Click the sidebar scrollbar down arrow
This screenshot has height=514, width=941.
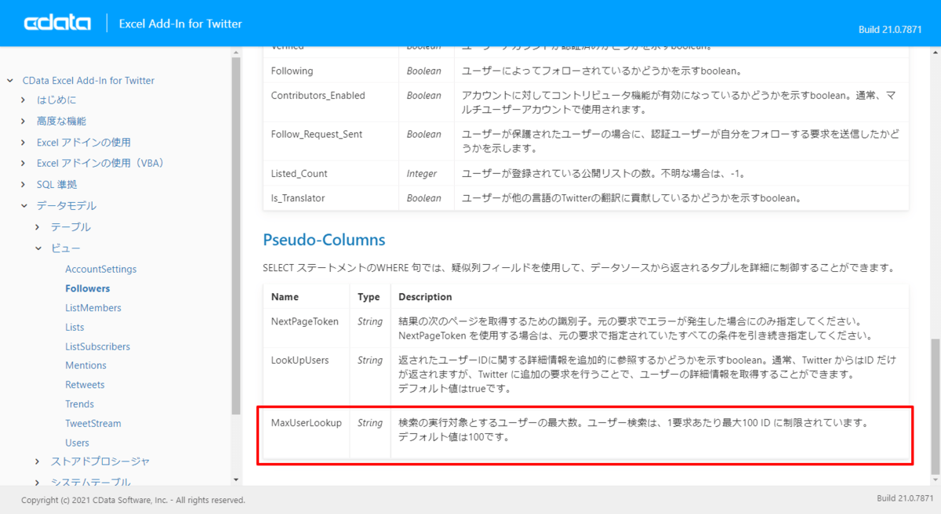(x=236, y=480)
